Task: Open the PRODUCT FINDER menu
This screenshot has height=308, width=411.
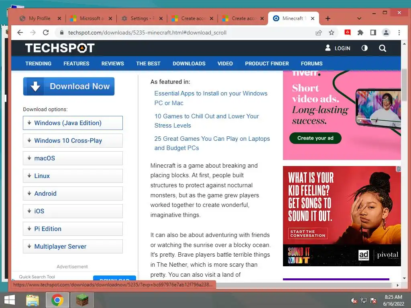Action: click(x=267, y=63)
